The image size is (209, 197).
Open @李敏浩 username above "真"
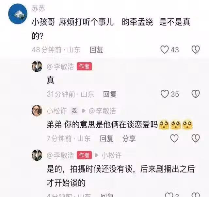click(60, 66)
